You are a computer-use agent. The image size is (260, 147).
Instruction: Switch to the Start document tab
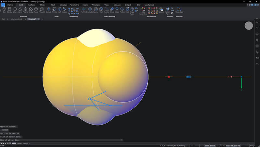3,19
